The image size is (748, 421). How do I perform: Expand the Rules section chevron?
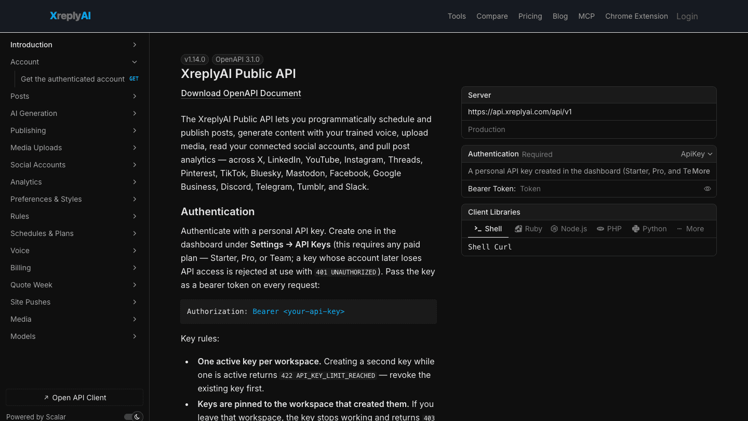coord(135,216)
